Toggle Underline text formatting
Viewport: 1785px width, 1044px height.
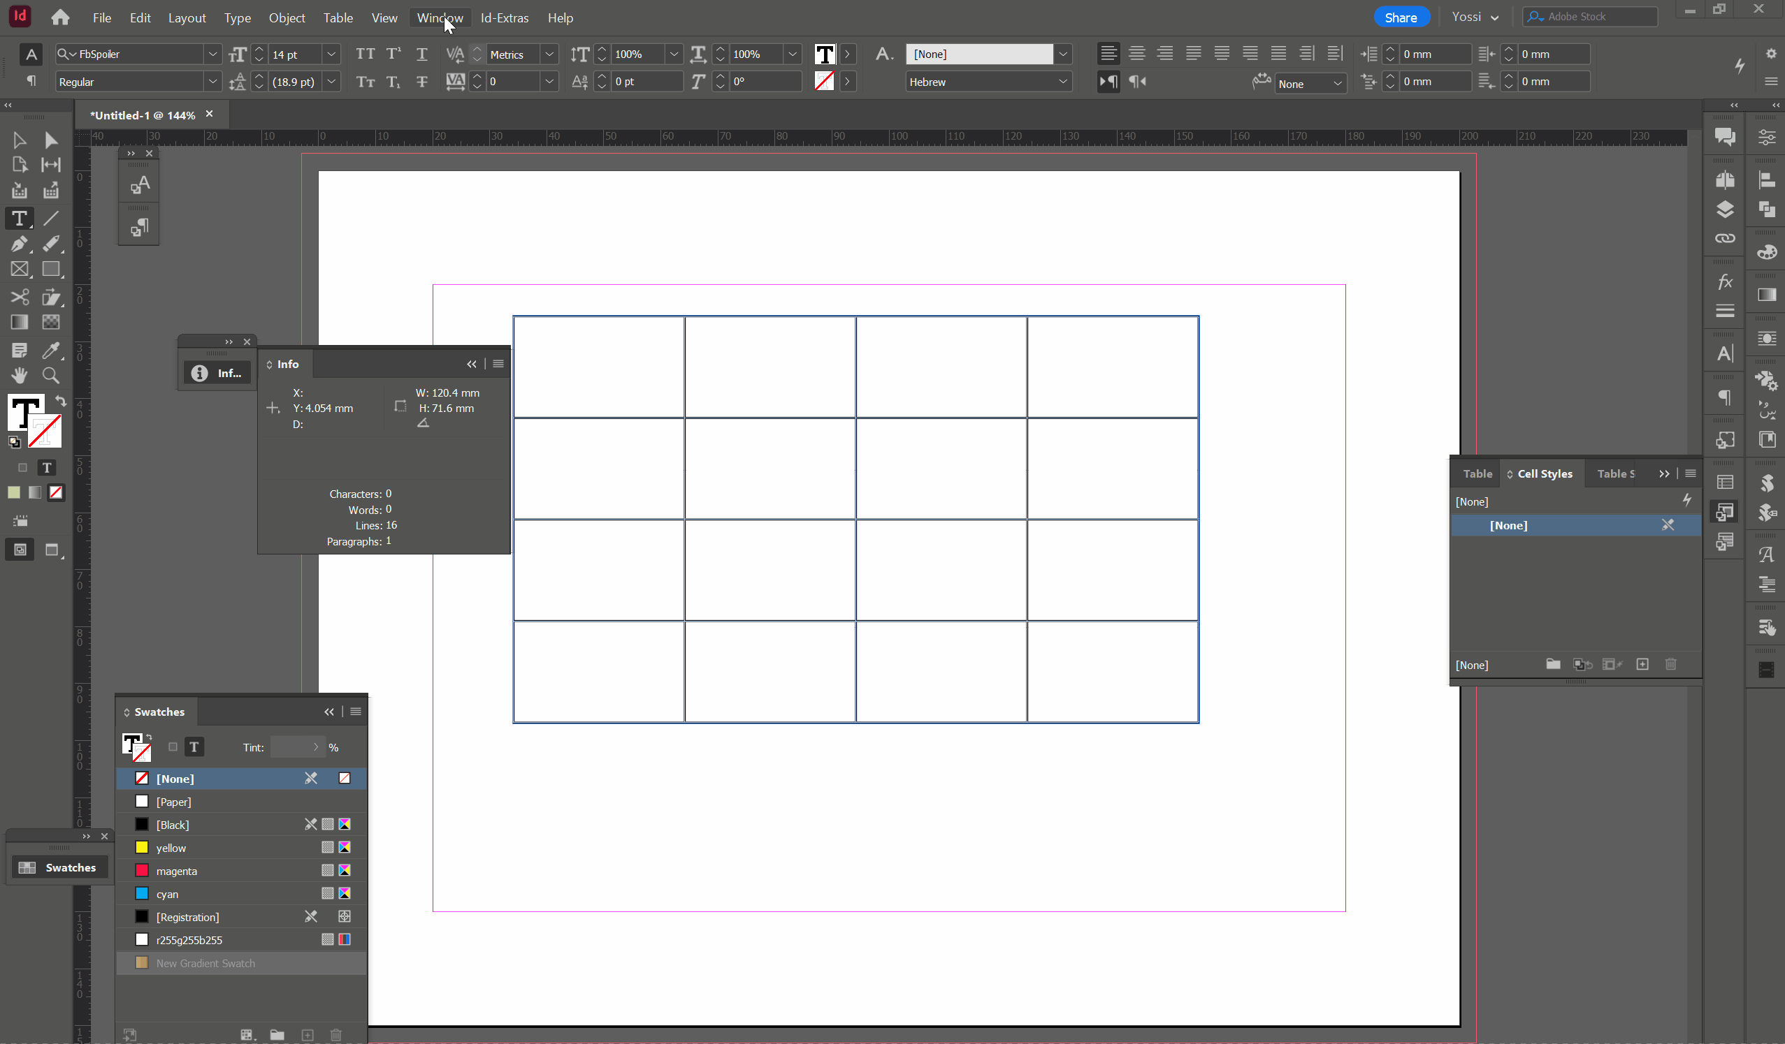click(x=421, y=54)
